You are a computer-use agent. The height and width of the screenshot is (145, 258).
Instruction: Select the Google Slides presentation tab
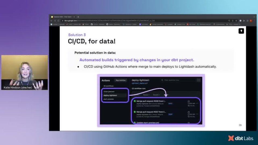pos(63,17)
